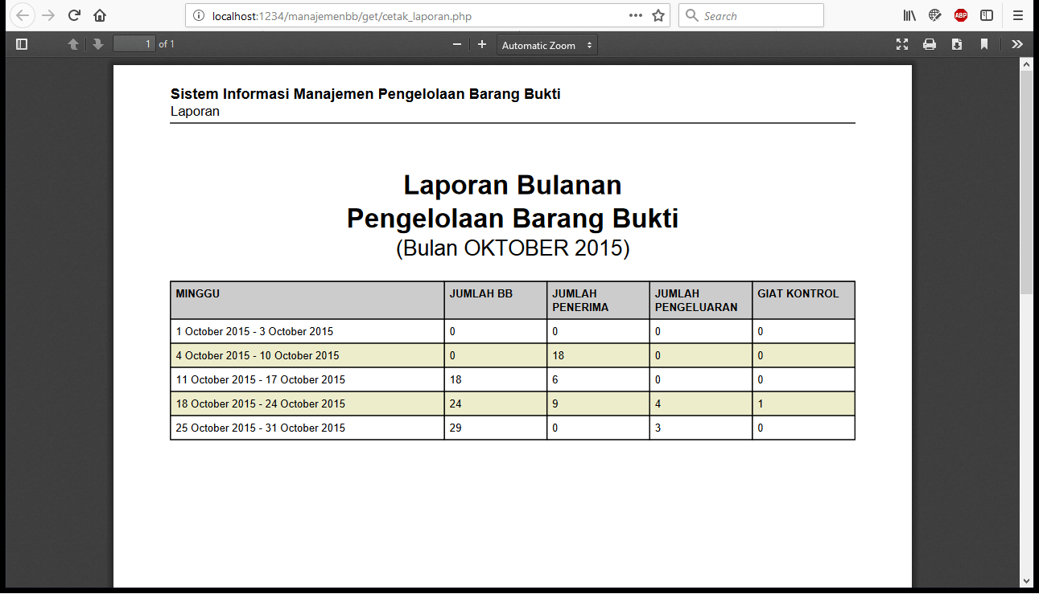
Task: Download the PDF report
Action: 957,45
